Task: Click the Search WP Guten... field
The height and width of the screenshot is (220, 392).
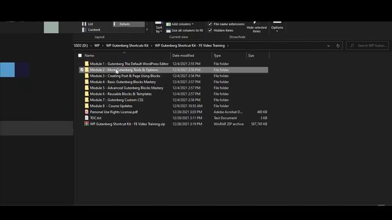Action: [367, 46]
